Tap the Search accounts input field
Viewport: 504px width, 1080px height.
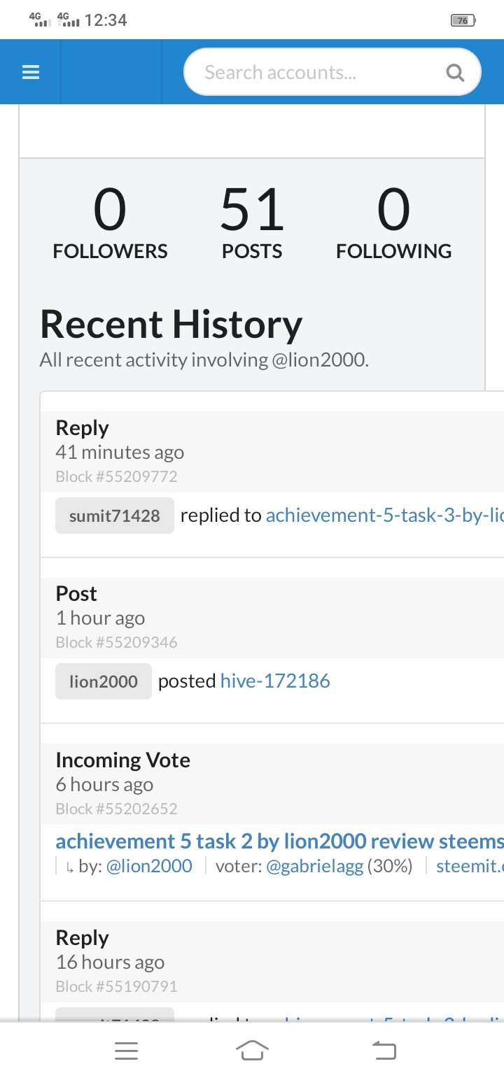pos(315,72)
